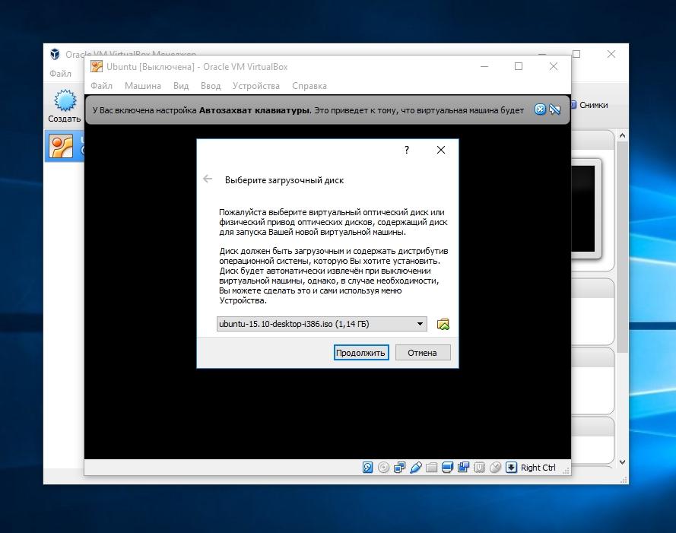Click the Right Ctrl host key label

click(x=538, y=468)
